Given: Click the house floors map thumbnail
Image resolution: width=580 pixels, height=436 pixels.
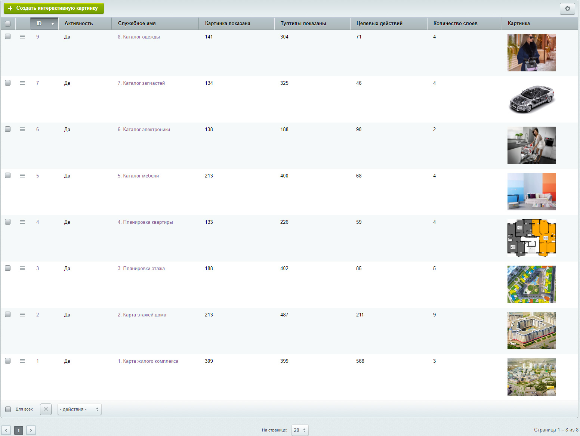Looking at the screenshot, I should (532, 331).
